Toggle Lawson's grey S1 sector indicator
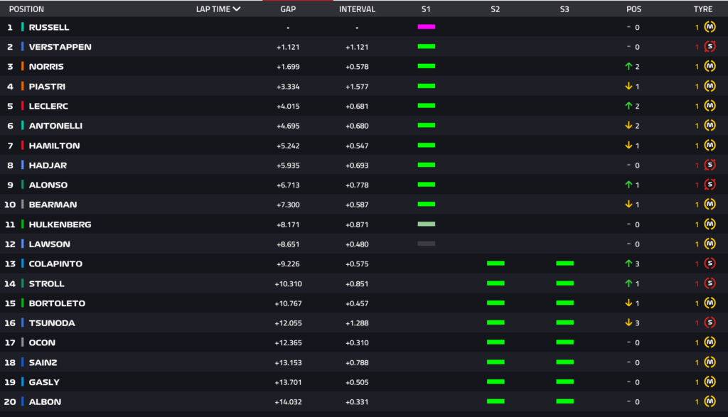The width and height of the screenshot is (728, 417). pyautogui.click(x=425, y=244)
